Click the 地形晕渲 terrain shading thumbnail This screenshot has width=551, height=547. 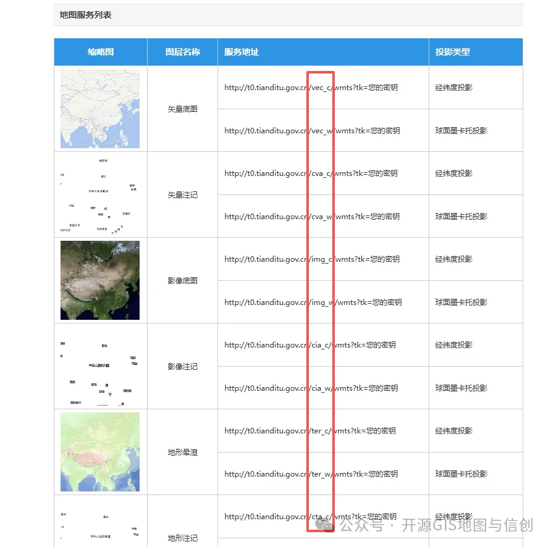click(99, 452)
